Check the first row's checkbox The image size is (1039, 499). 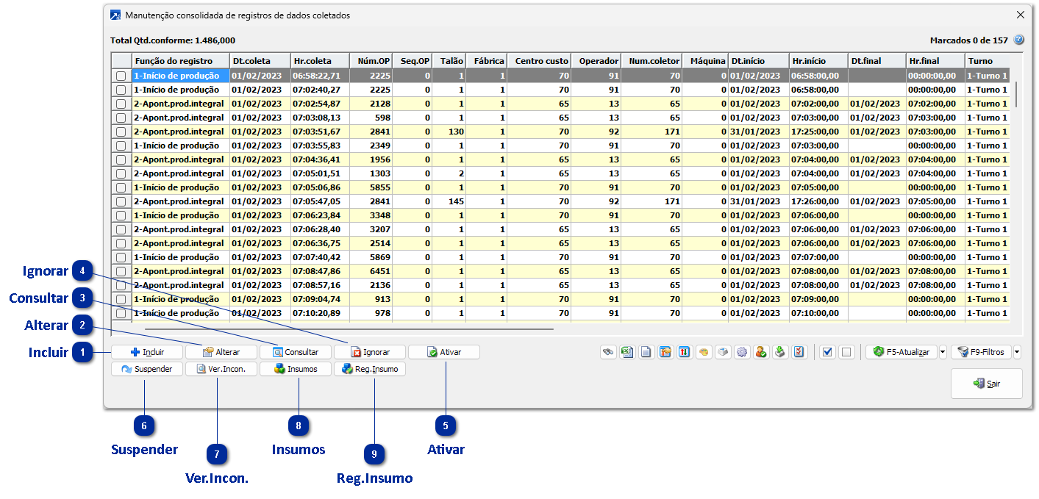pyautogui.click(x=121, y=76)
